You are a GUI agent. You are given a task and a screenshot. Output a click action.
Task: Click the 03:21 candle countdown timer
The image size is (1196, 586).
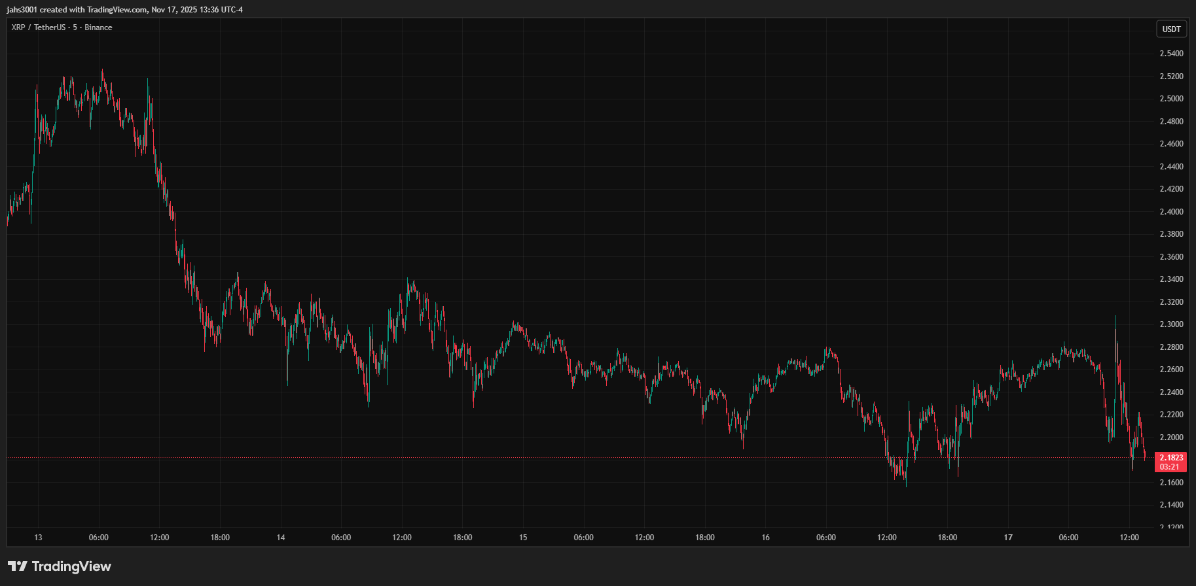tap(1170, 467)
